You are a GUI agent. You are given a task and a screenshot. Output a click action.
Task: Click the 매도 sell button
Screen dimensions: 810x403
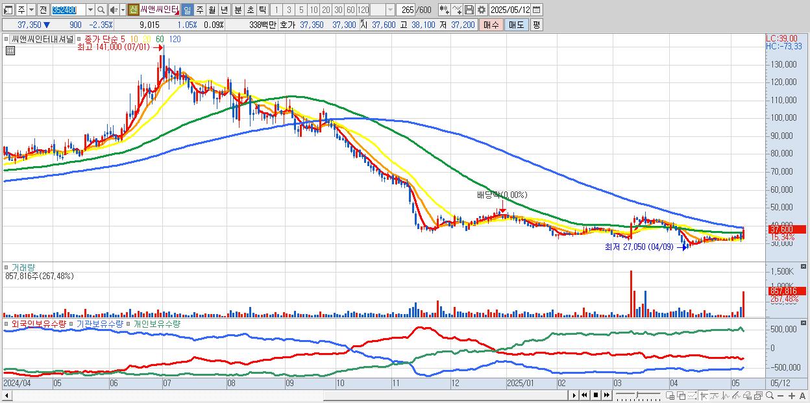[x=517, y=25]
